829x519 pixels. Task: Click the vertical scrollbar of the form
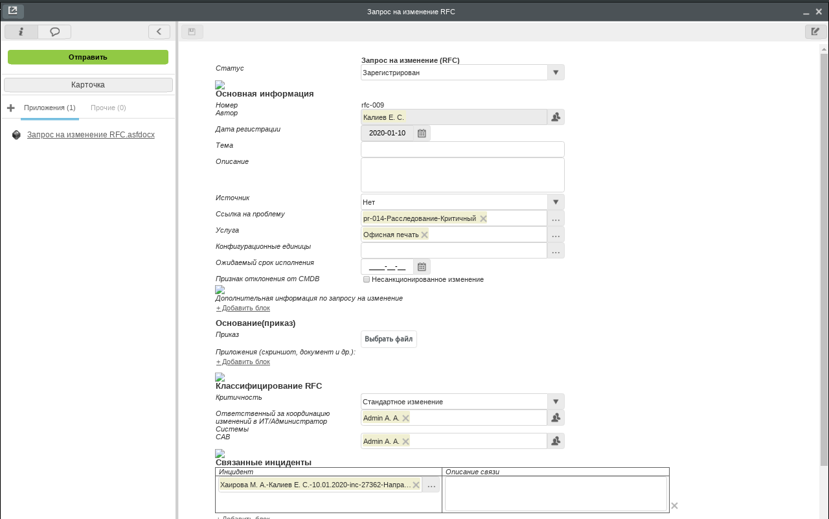[x=824, y=259]
